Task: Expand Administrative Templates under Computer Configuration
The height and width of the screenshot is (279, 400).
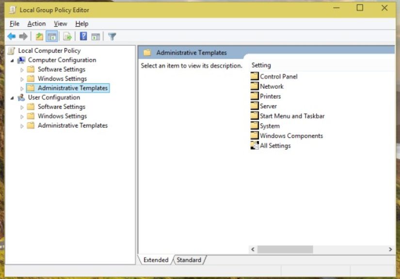Action: point(22,89)
